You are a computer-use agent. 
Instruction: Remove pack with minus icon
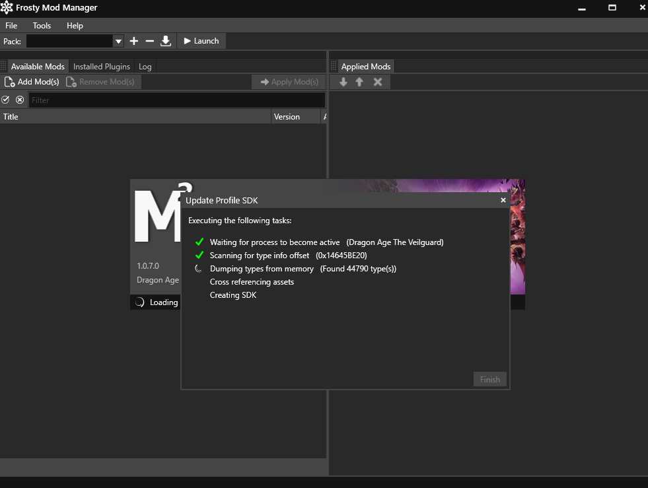[x=149, y=41]
